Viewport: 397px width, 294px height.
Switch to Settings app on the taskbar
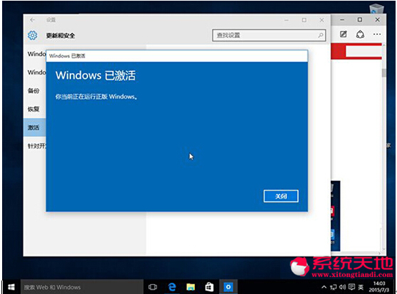[228, 287]
